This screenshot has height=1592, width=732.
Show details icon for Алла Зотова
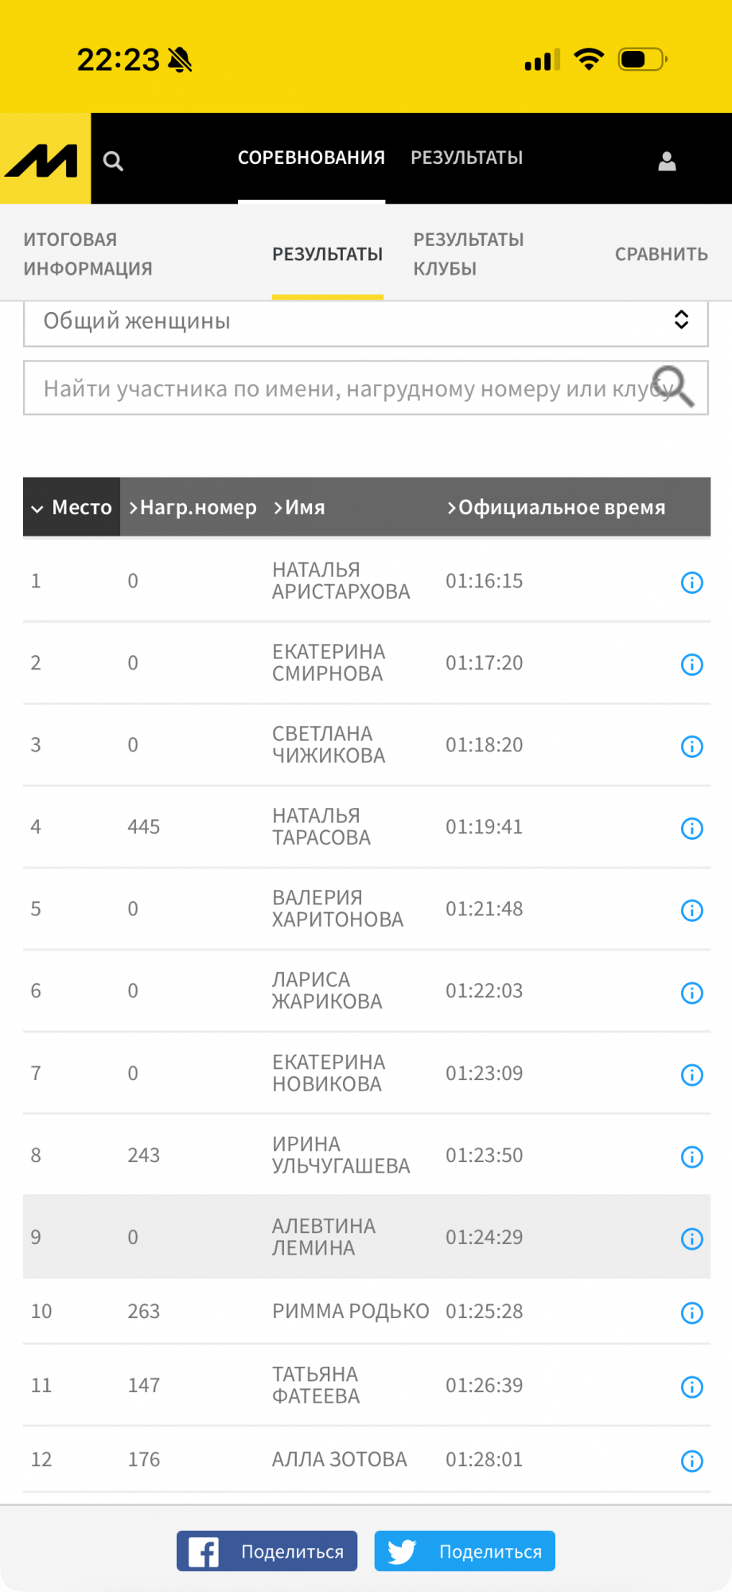coord(691,1460)
